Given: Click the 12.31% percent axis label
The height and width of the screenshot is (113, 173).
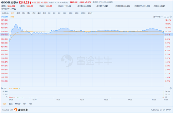Looking at the screenshot, I should (168, 20).
